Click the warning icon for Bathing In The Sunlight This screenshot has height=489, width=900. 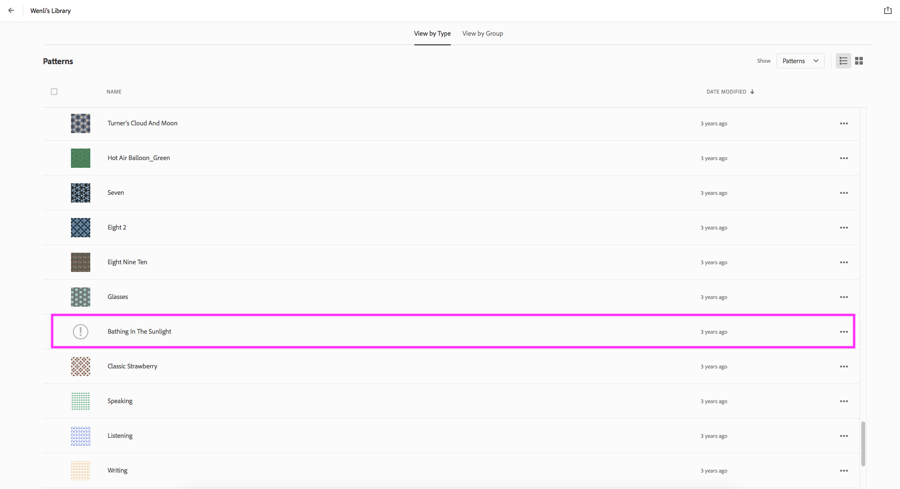(x=81, y=332)
